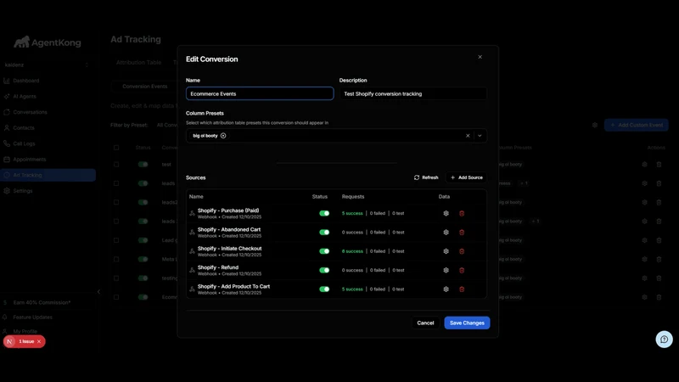The height and width of the screenshot is (382, 679).
Task: Delete the Shopify - Purchase (Paid) source
Action: point(462,213)
